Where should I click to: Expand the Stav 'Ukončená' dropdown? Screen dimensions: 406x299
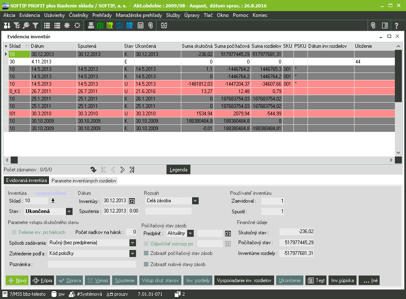69,211
